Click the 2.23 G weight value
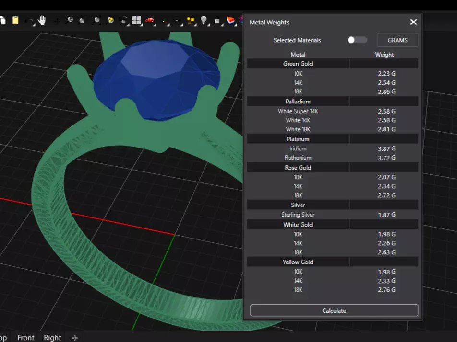Viewport: 457px width, 342px height. tap(386, 74)
